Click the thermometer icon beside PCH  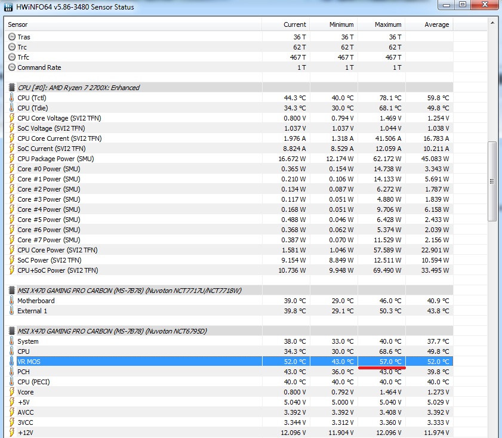click(x=12, y=372)
